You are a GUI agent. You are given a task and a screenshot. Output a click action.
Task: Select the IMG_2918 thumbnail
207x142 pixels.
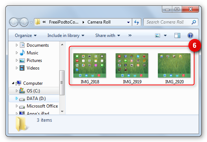point(90,65)
